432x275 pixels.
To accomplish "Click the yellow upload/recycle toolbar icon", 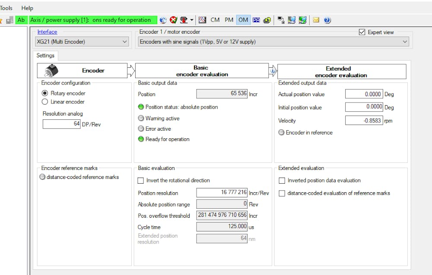I will [268, 20].
